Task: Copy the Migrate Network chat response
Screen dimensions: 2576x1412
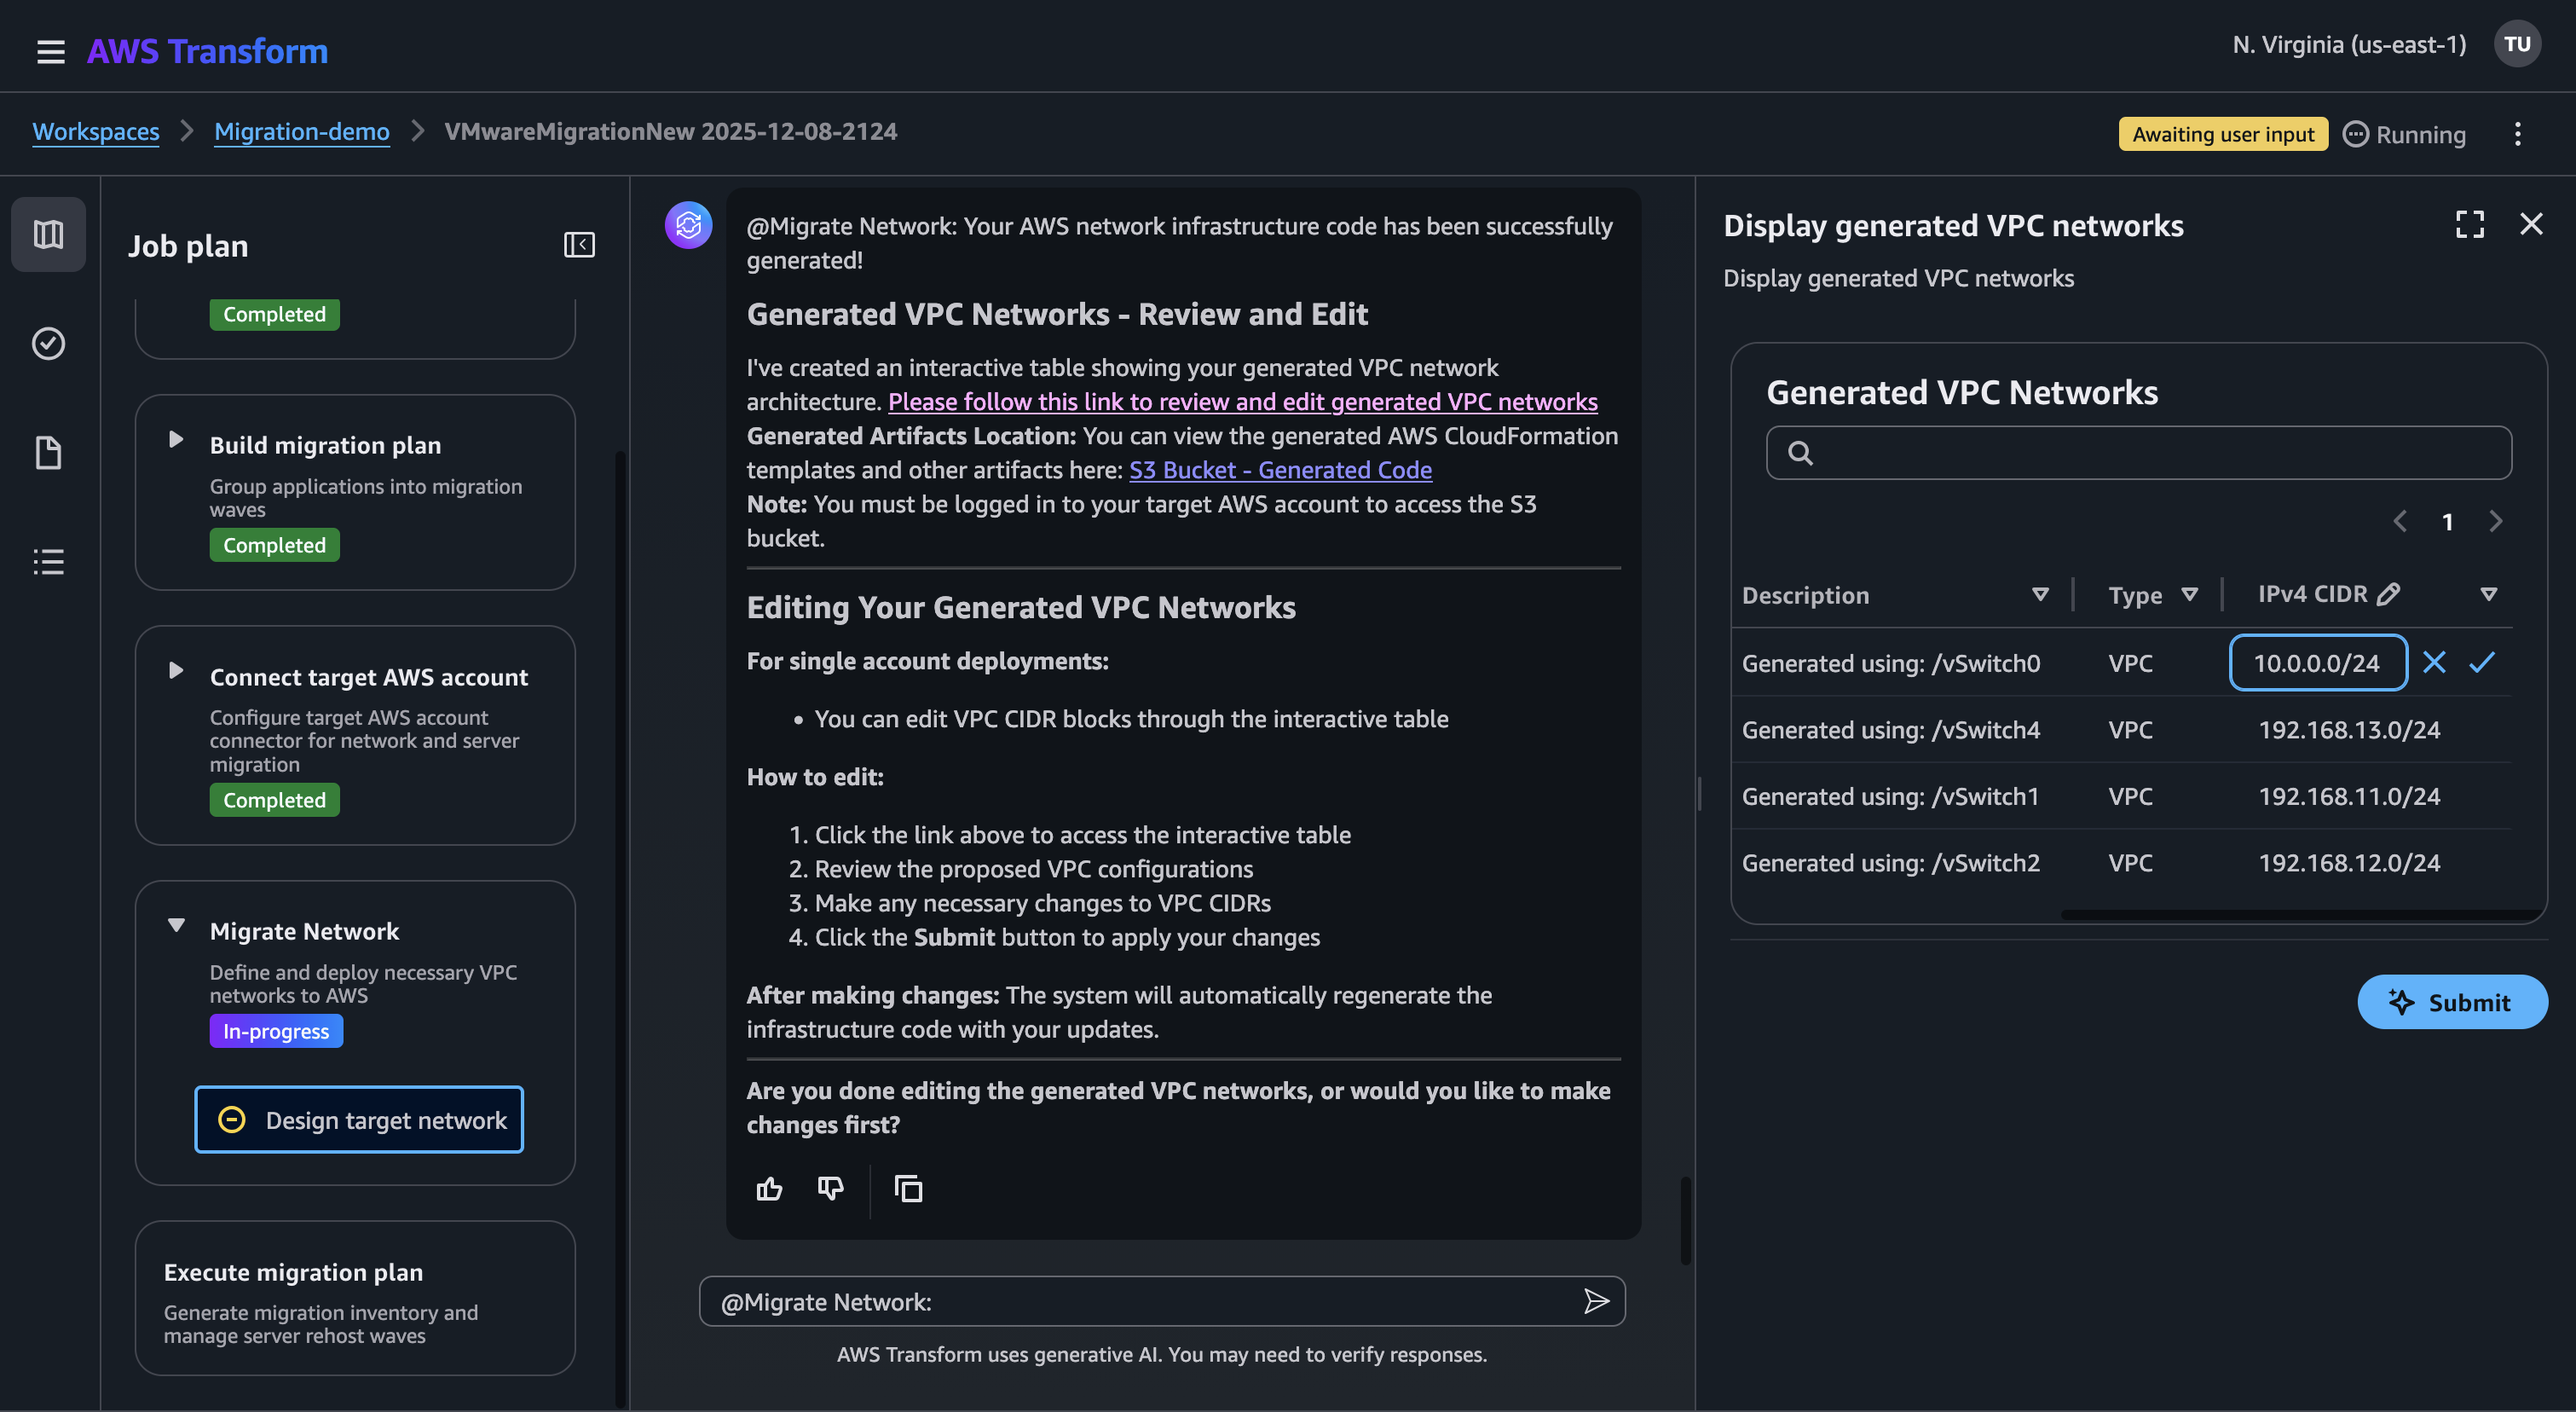Action: point(908,1188)
